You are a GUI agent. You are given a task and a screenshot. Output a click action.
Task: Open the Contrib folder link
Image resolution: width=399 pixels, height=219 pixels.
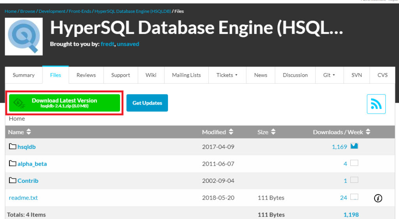28,180
